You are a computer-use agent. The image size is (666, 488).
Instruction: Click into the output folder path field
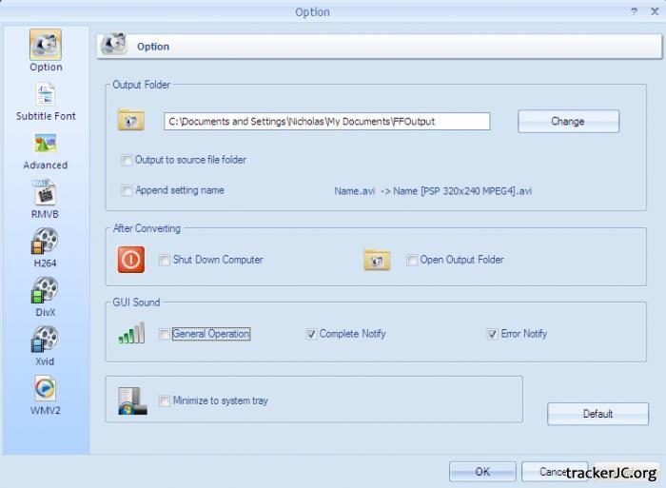[326, 121]
